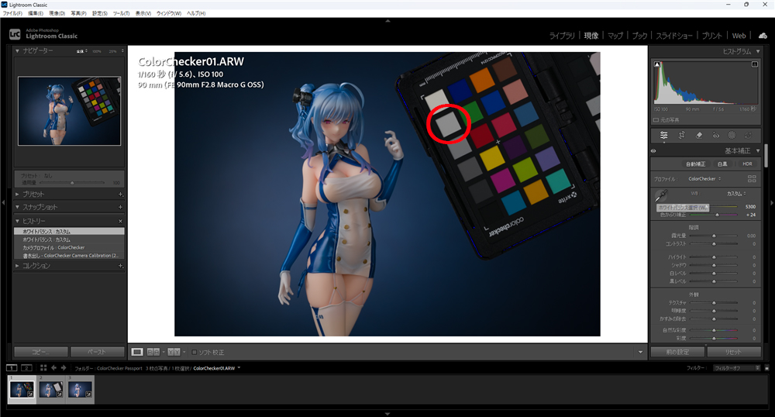This screenshot has width=775, height=417.
Task: Enable HDR editing button
Action: click(747, 164)
